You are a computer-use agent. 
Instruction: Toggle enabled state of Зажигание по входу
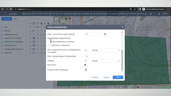[30, 38]
